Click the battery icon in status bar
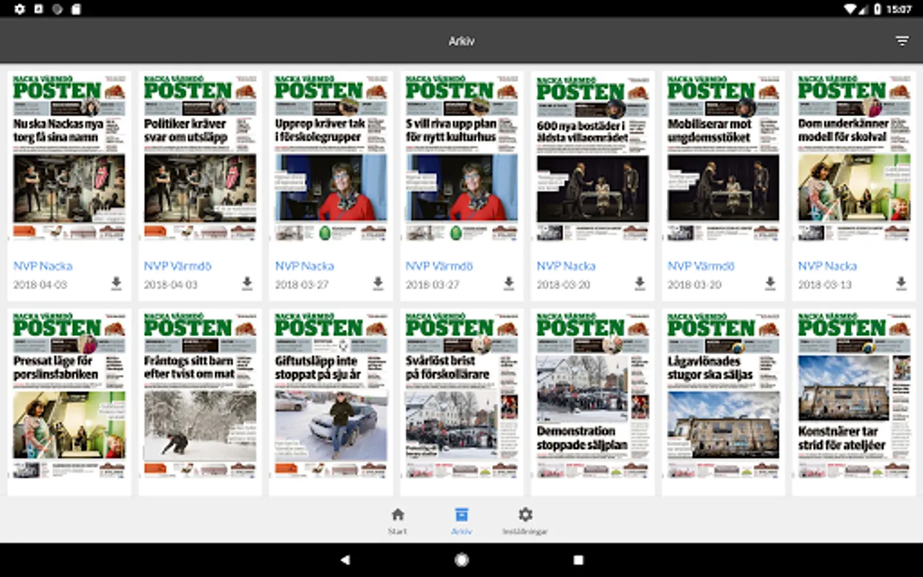The image size is (923, 577). (877, 9)
